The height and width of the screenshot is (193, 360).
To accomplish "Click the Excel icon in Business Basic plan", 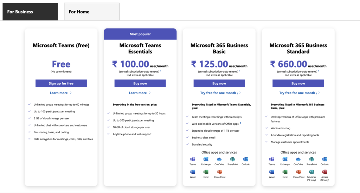I will pos(206,172).
